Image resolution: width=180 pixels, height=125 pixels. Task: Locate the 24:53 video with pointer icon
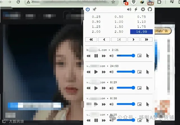[x=148, y=72]
